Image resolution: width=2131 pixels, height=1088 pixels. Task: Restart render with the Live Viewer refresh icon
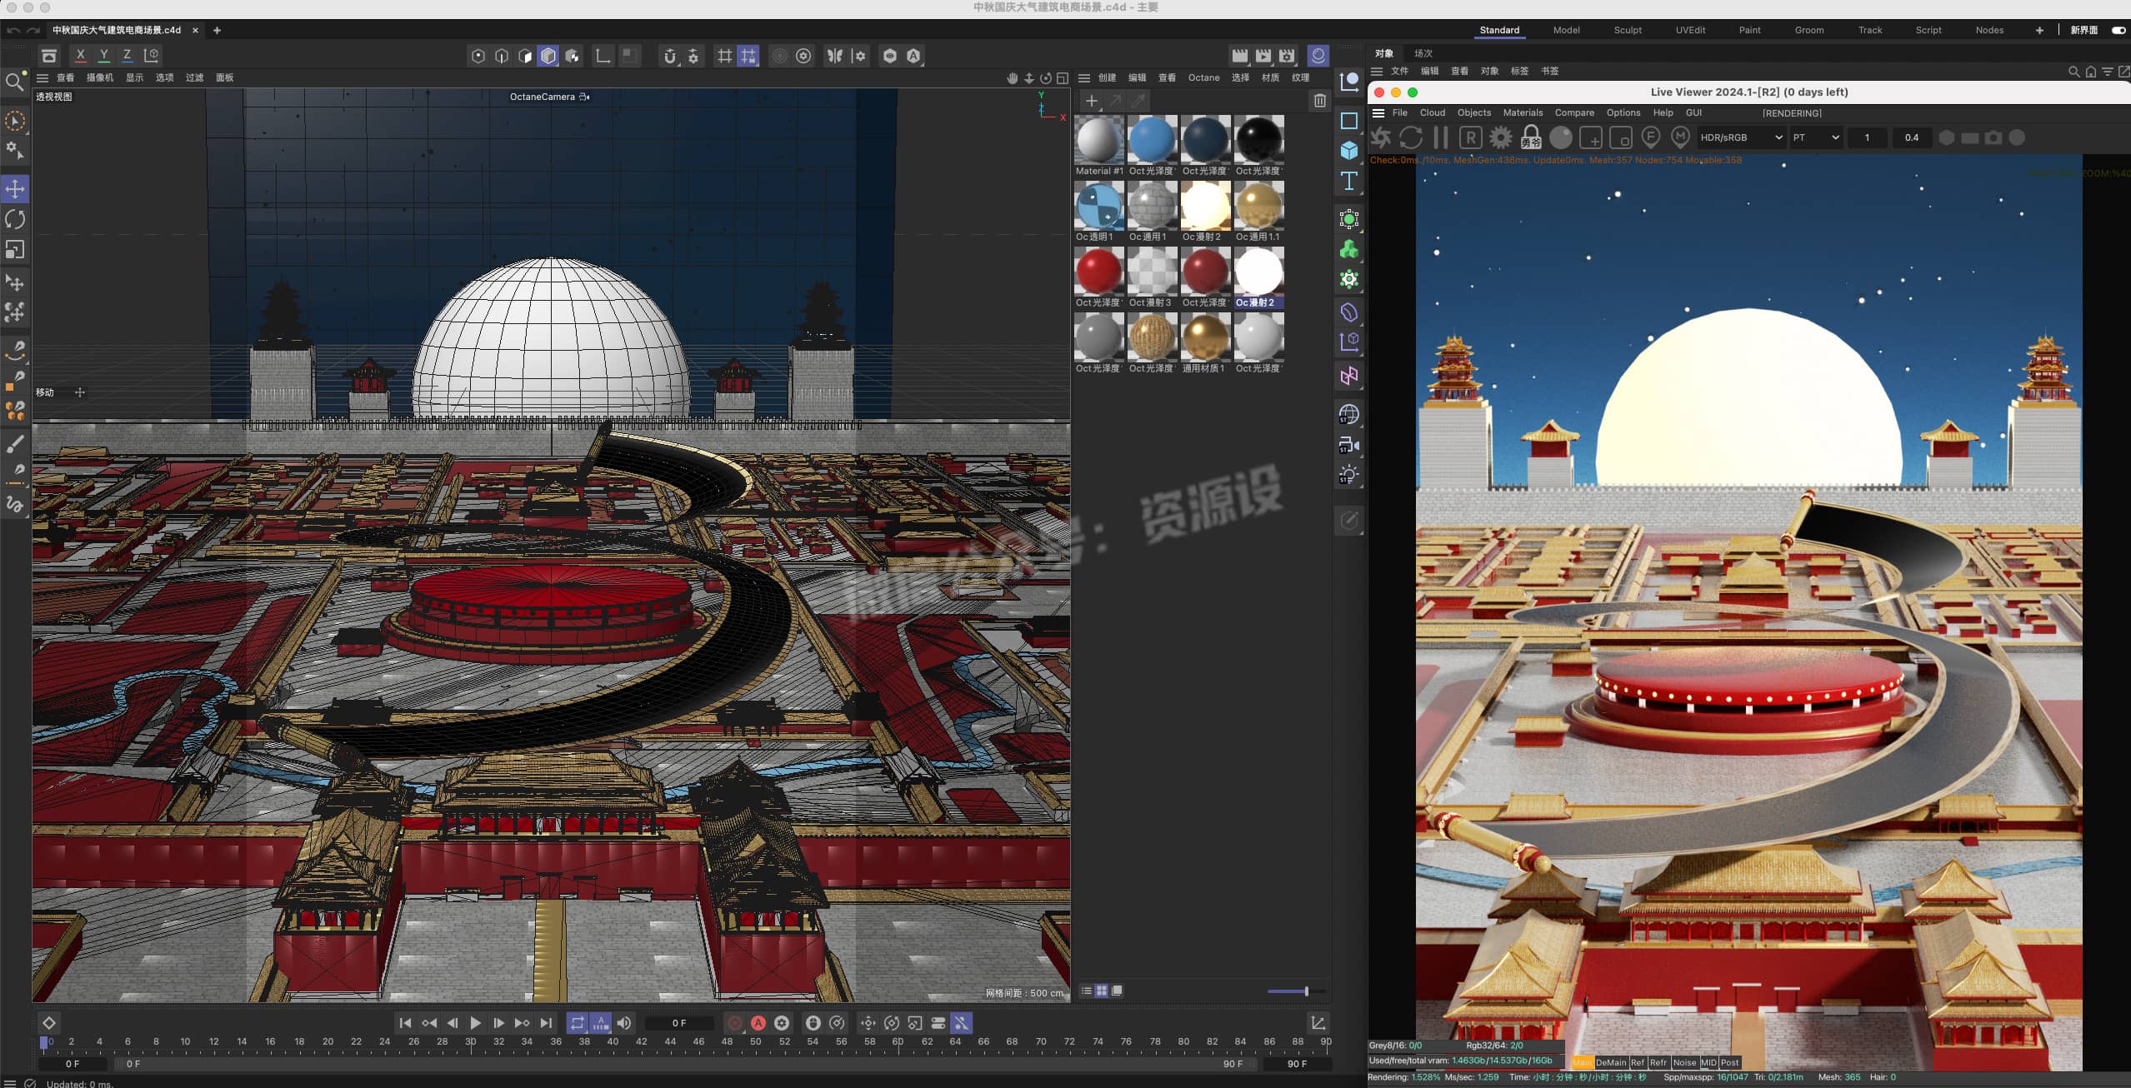(1411, 137)
